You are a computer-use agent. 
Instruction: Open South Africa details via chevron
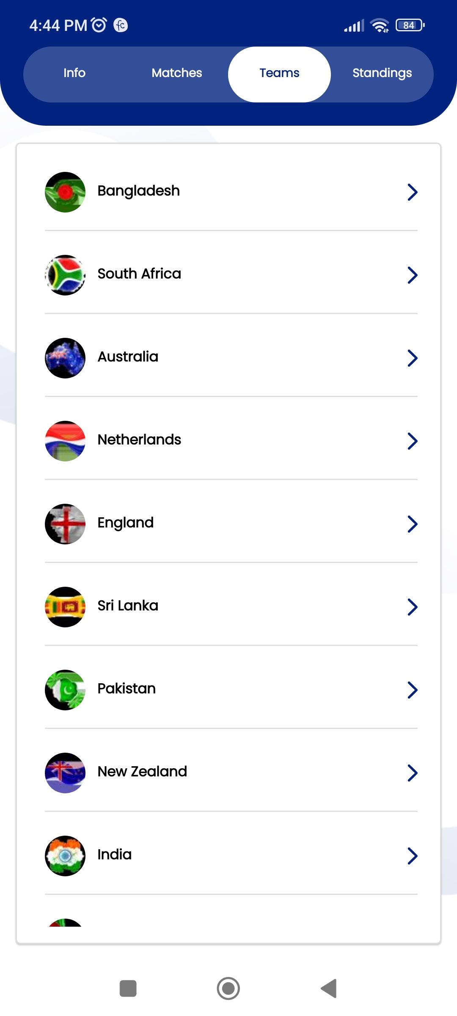(412, 275)
